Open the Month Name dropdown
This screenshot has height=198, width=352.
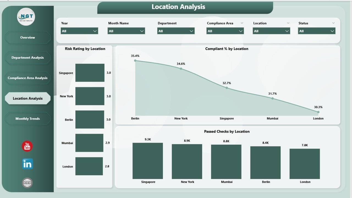point(126,31)
